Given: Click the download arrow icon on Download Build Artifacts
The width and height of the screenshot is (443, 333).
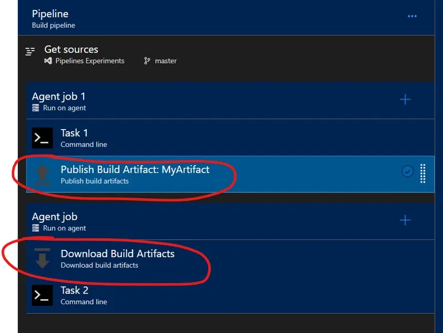Looking at the screenshot, I should tap(43, 258).
